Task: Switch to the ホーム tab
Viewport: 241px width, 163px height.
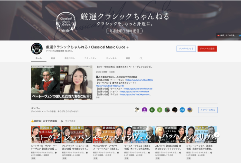Action: (39, 59)
